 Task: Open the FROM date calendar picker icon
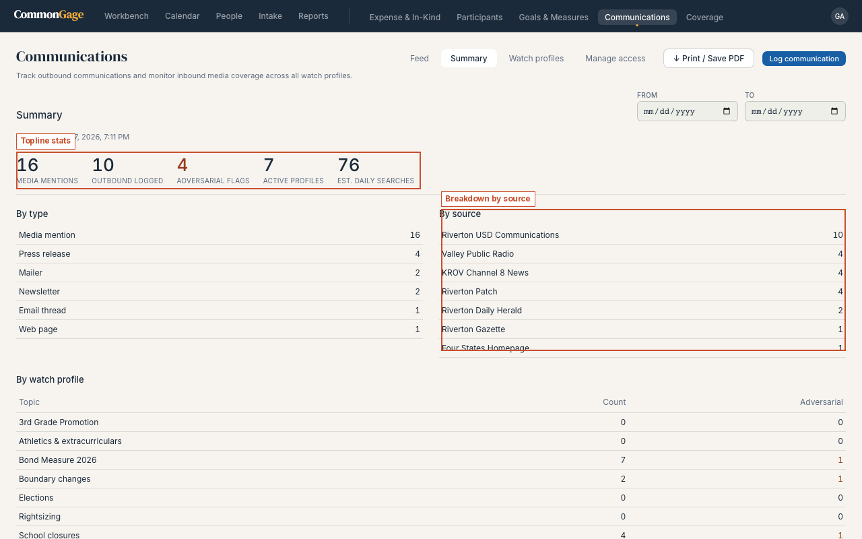(x=727, y=111)
